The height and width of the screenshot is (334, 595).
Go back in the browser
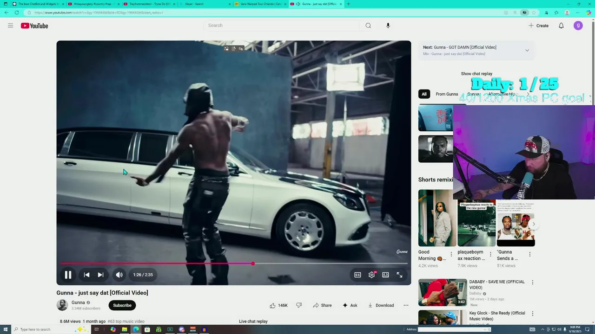[6, 13]
